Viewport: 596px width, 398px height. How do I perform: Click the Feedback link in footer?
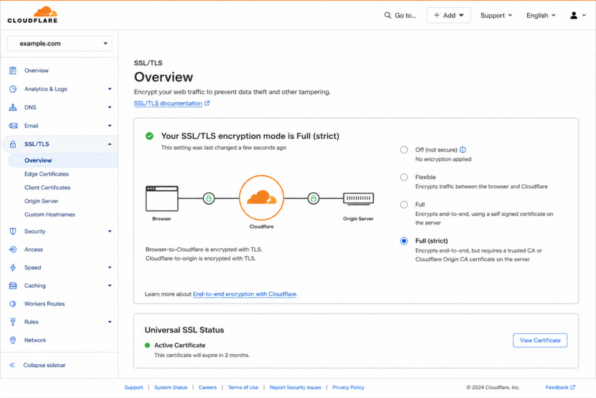tap(557, 388)
